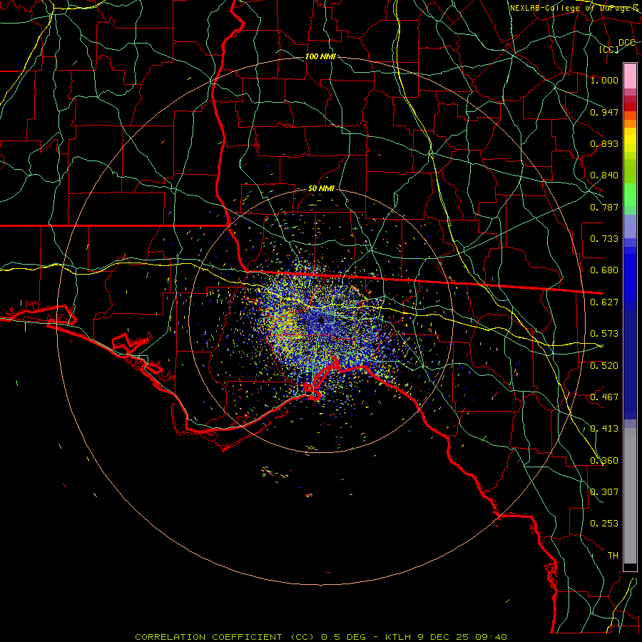Click the 1.000 scale value

click(604, 80)
